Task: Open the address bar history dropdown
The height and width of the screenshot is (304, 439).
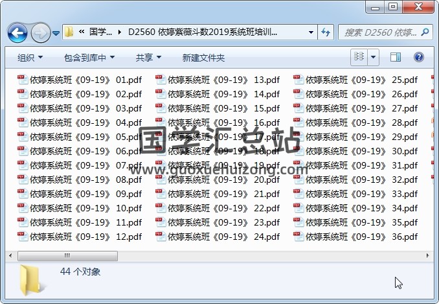Action: point(311,32)
